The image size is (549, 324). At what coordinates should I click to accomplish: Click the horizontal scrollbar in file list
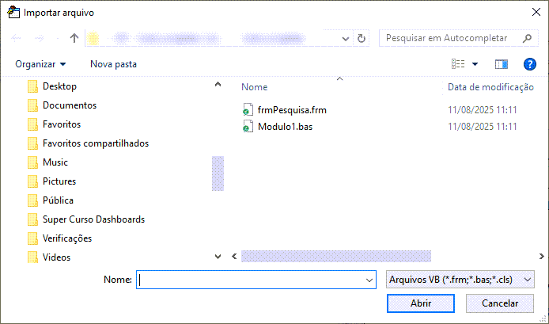coord(336,256)
